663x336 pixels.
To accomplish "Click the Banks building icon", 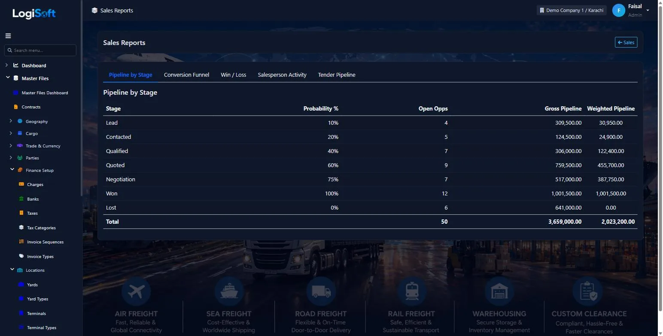I will (21, 199).
